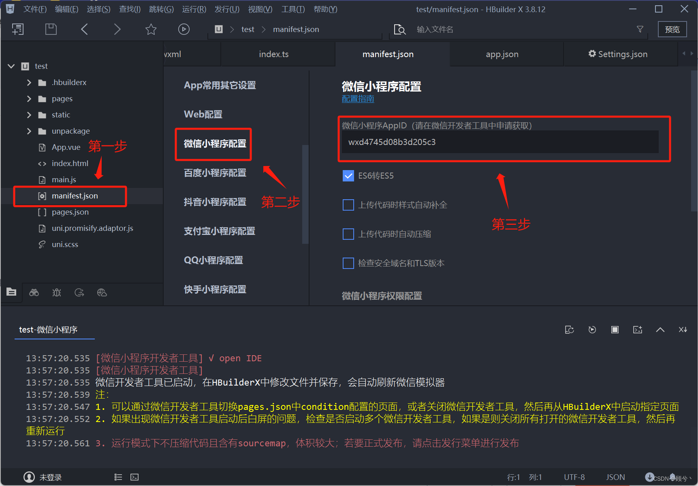Select the test-微信小程序 console tab

48,330
